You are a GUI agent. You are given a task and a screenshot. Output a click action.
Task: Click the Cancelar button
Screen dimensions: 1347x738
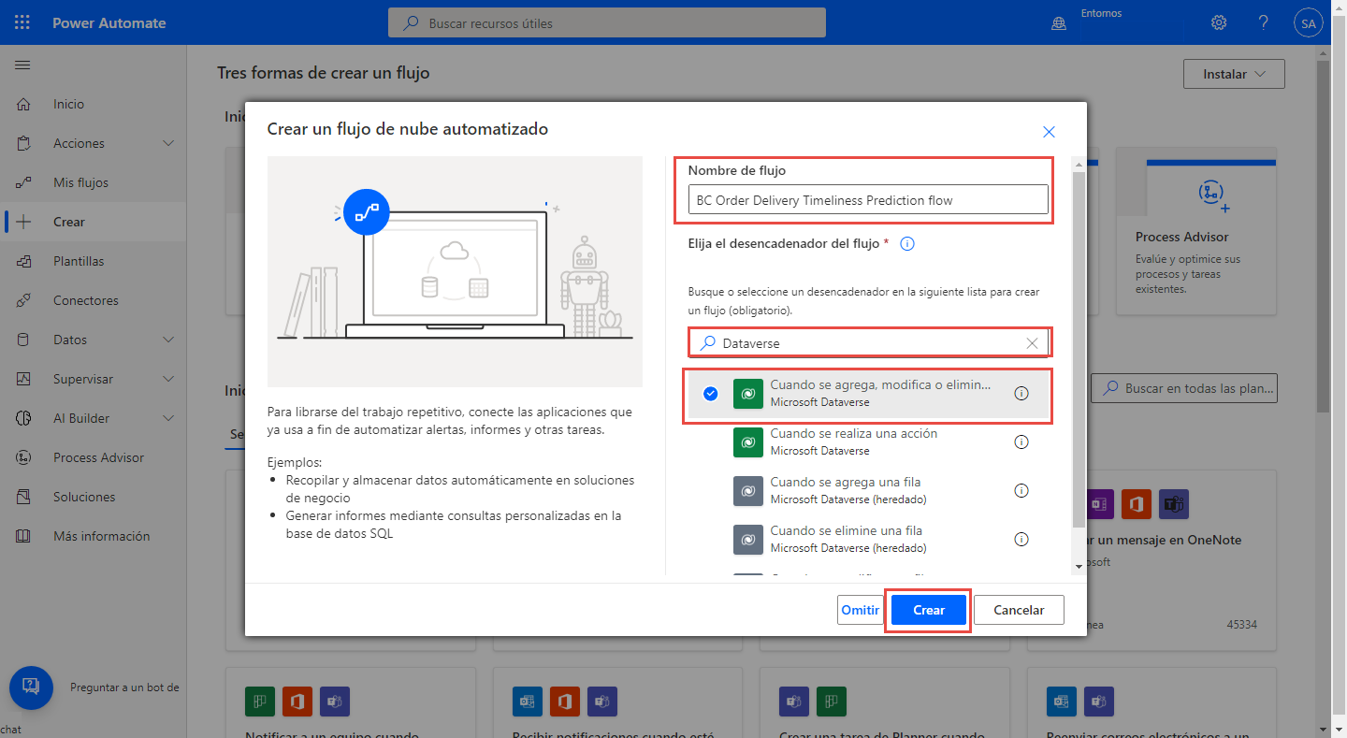(1019, 610)
